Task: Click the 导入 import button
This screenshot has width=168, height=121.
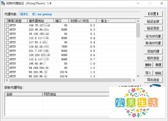Action: (x=148, y=73)
